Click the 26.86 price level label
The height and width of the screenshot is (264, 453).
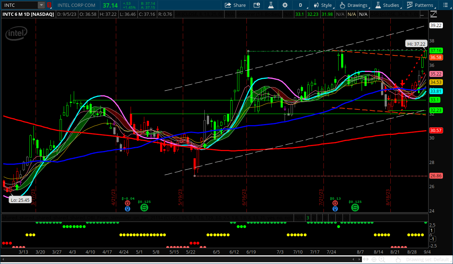(x=436, y=176)
